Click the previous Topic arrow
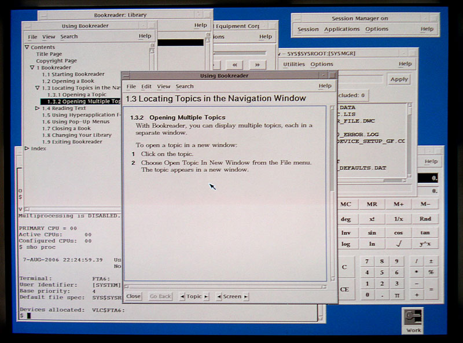 [182, 297]
